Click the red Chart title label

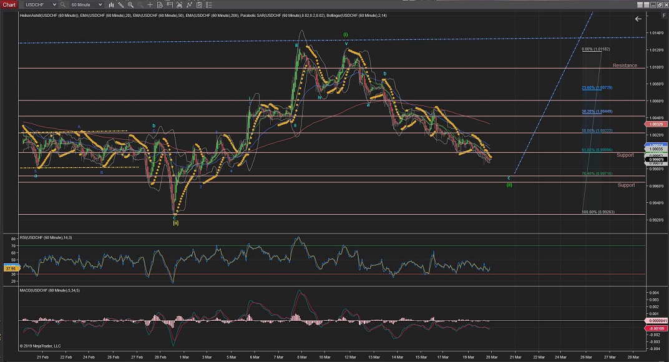(x=9, y=5)
